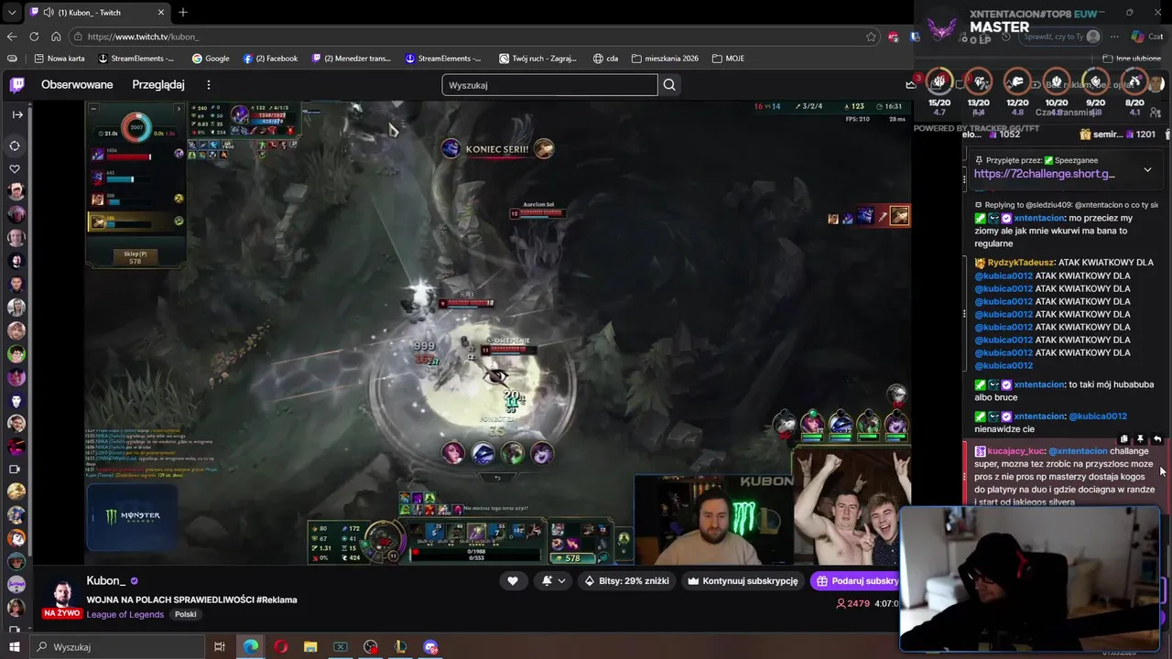Open Opera browser from the taskbar

(x=280, y=647)
